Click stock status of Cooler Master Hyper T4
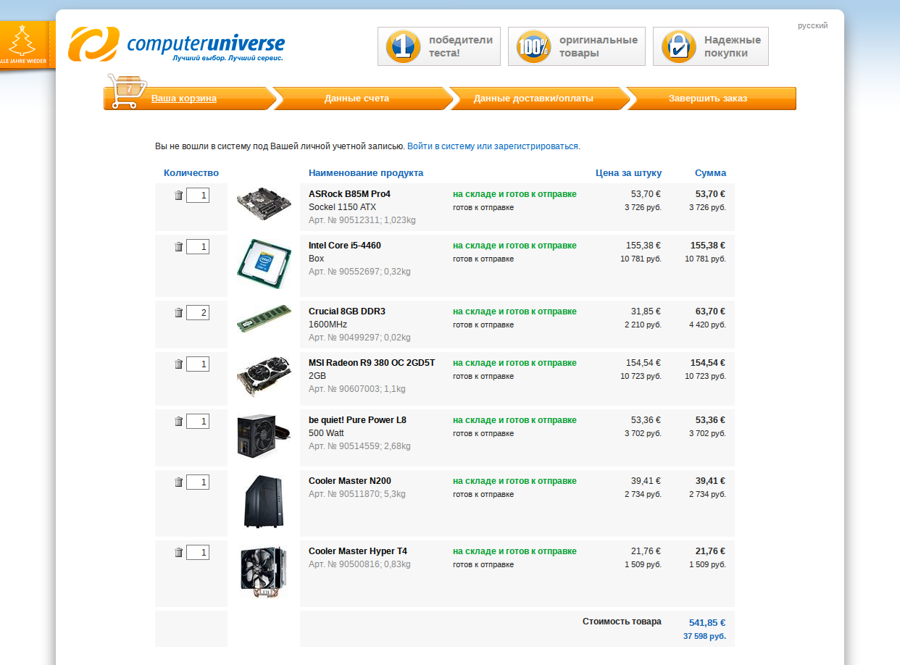Screen dimensions: 900x665 [514, 551]
